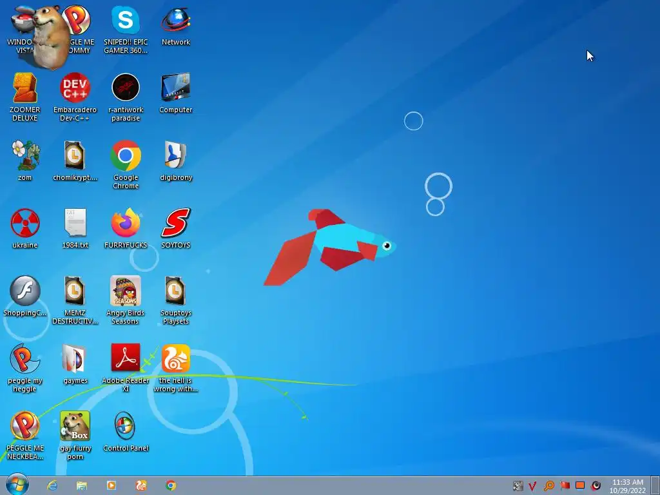Select the ShoppingC Flash icon
The width and height of the screenshot is (660, 495).
coord(25,296)
